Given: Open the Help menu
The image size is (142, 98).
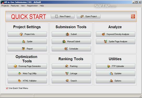Looking at the screenshot, I should click(42, 6).
